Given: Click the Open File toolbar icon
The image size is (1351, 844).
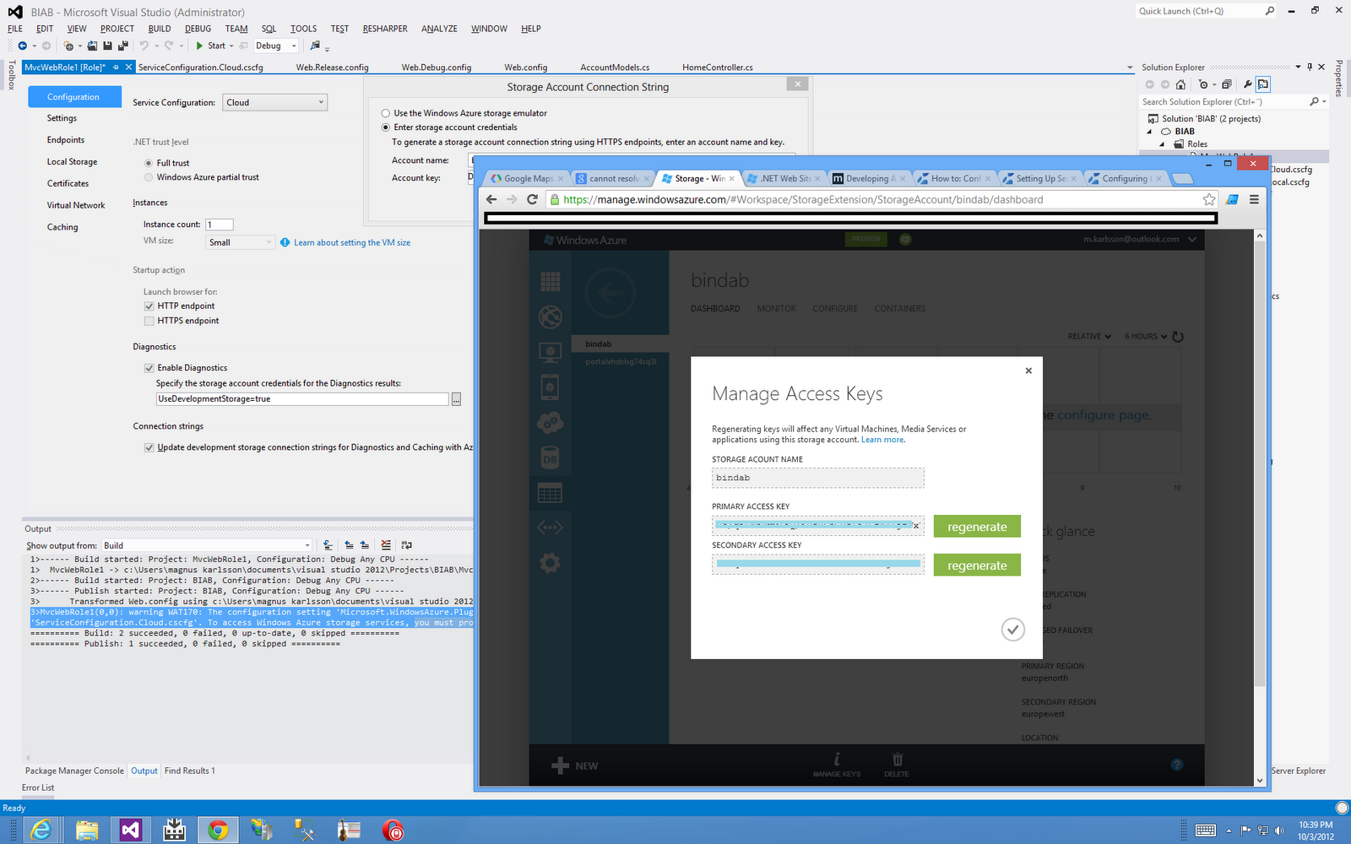Looking at the screenshot, I should click(x=92, y=46).
